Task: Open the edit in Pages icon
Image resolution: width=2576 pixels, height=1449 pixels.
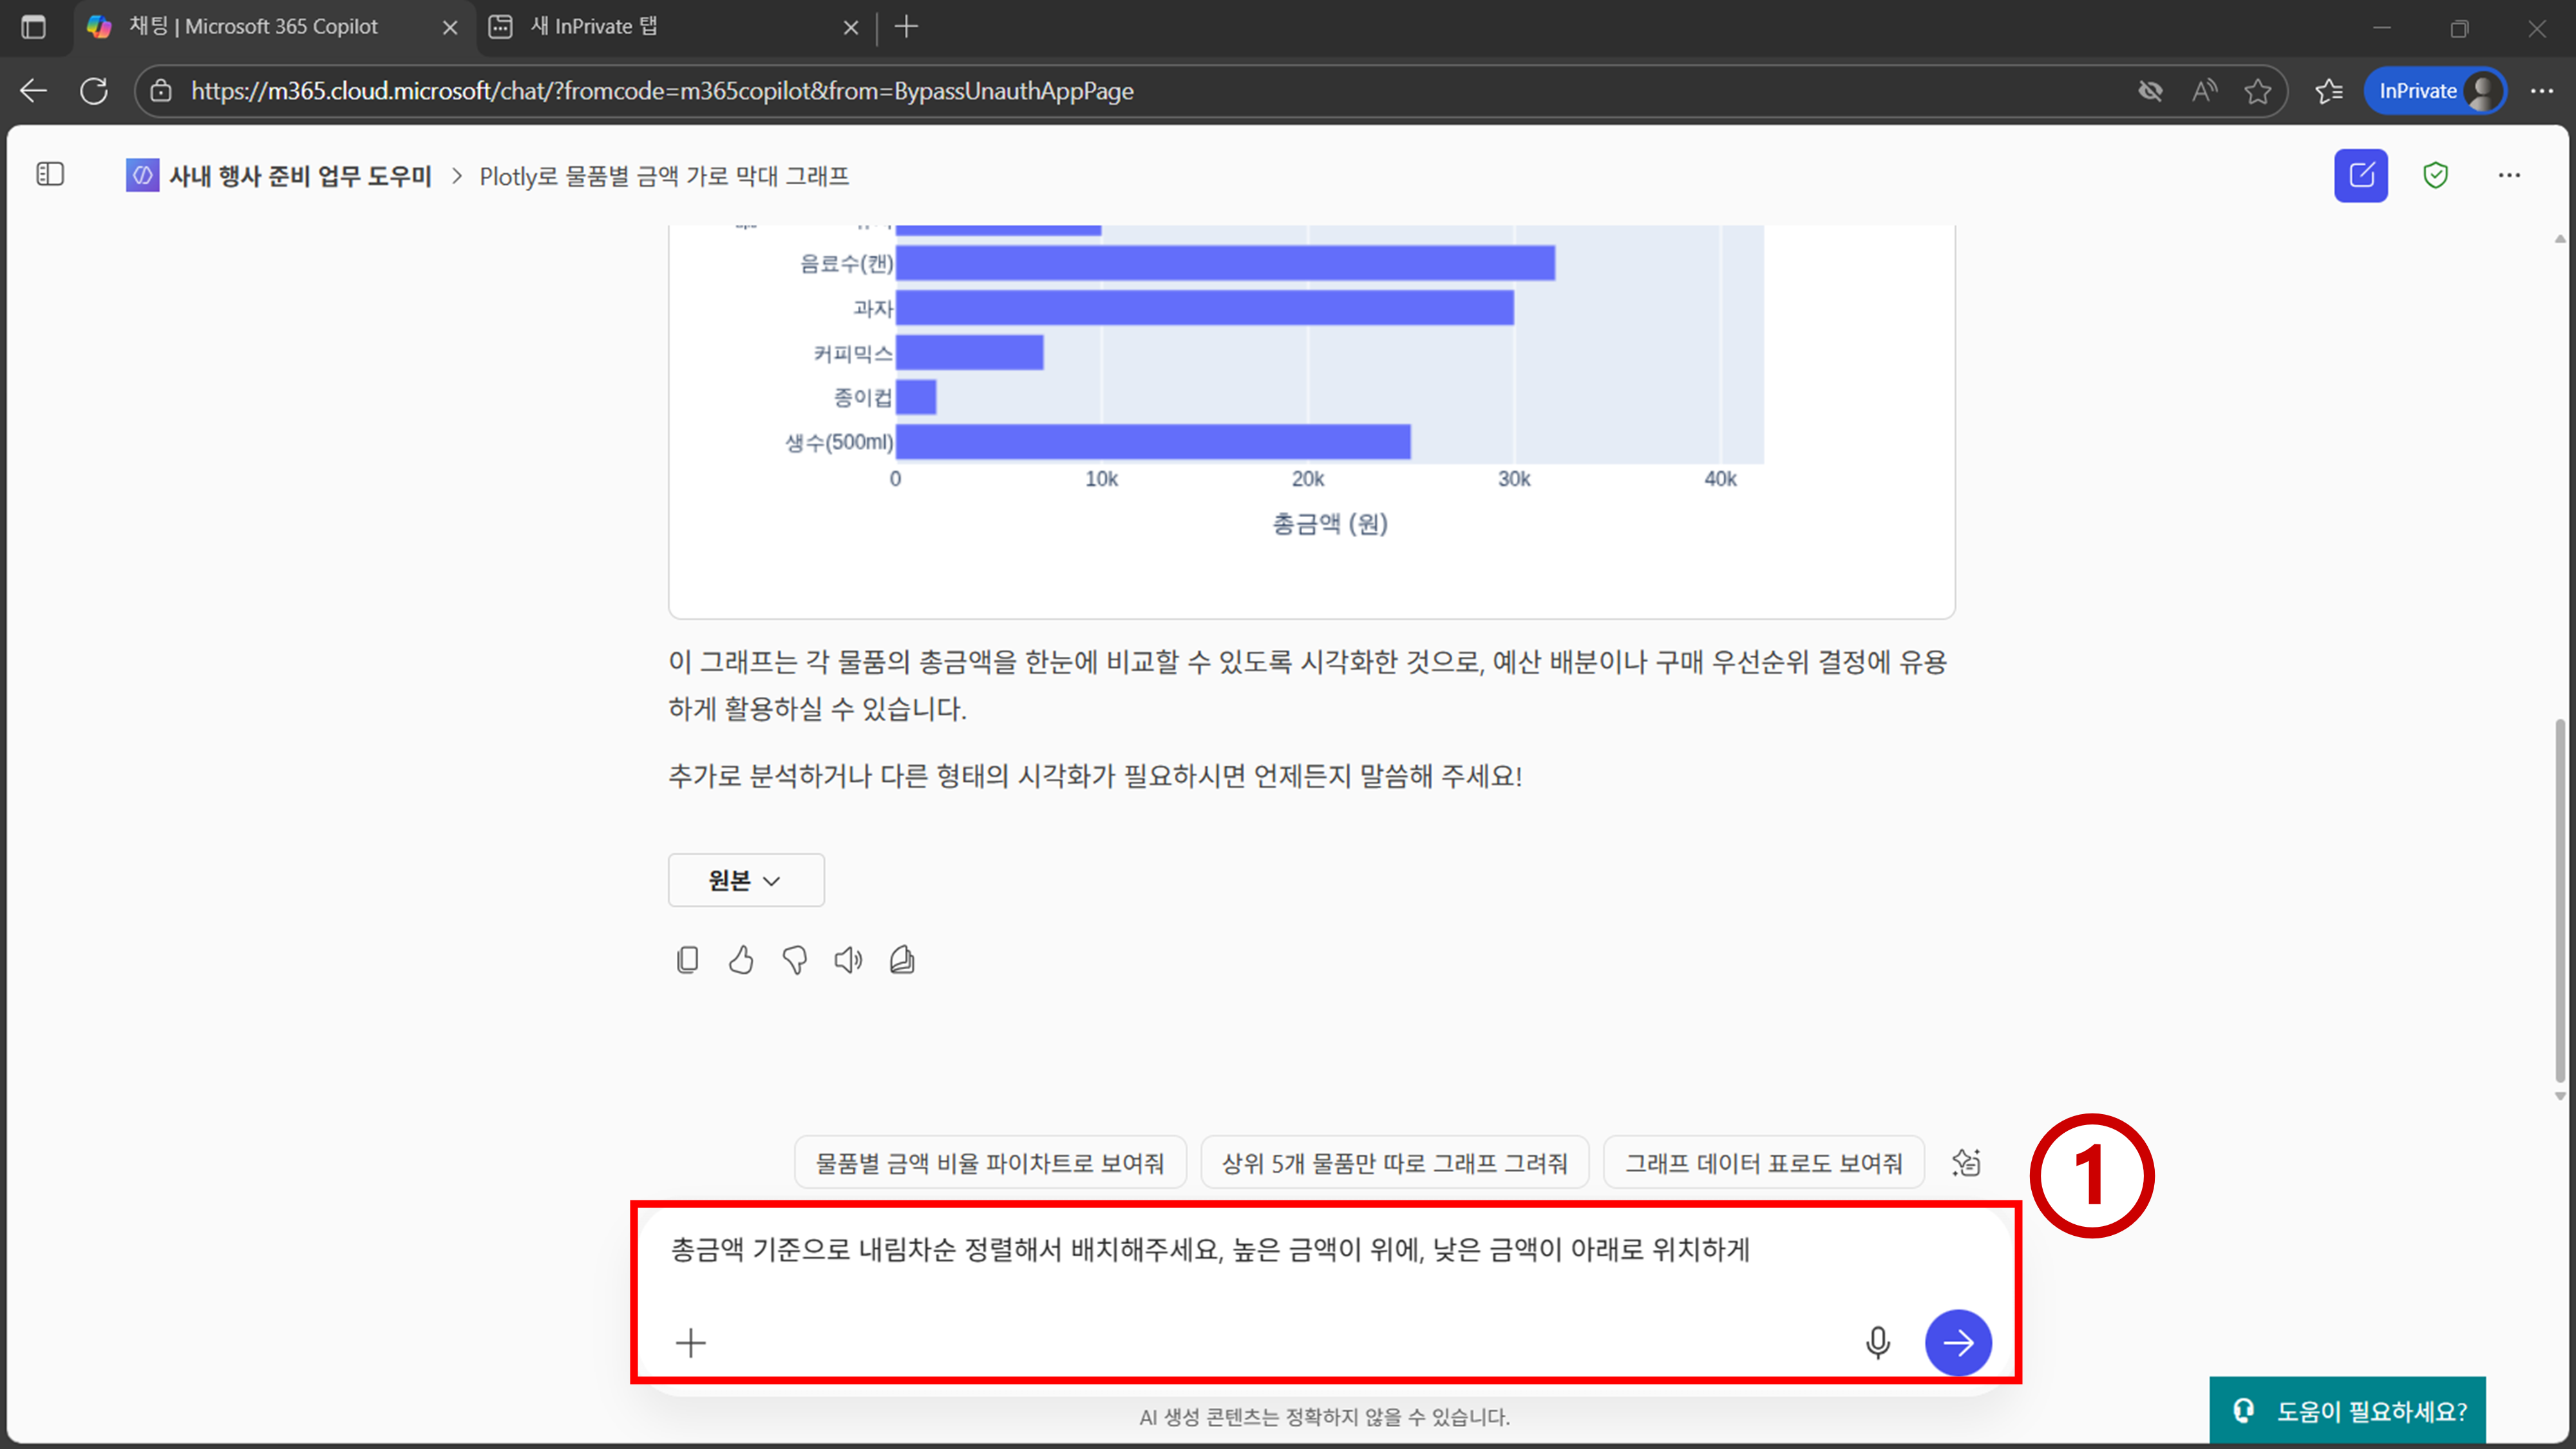Action: tap(902, 960)
